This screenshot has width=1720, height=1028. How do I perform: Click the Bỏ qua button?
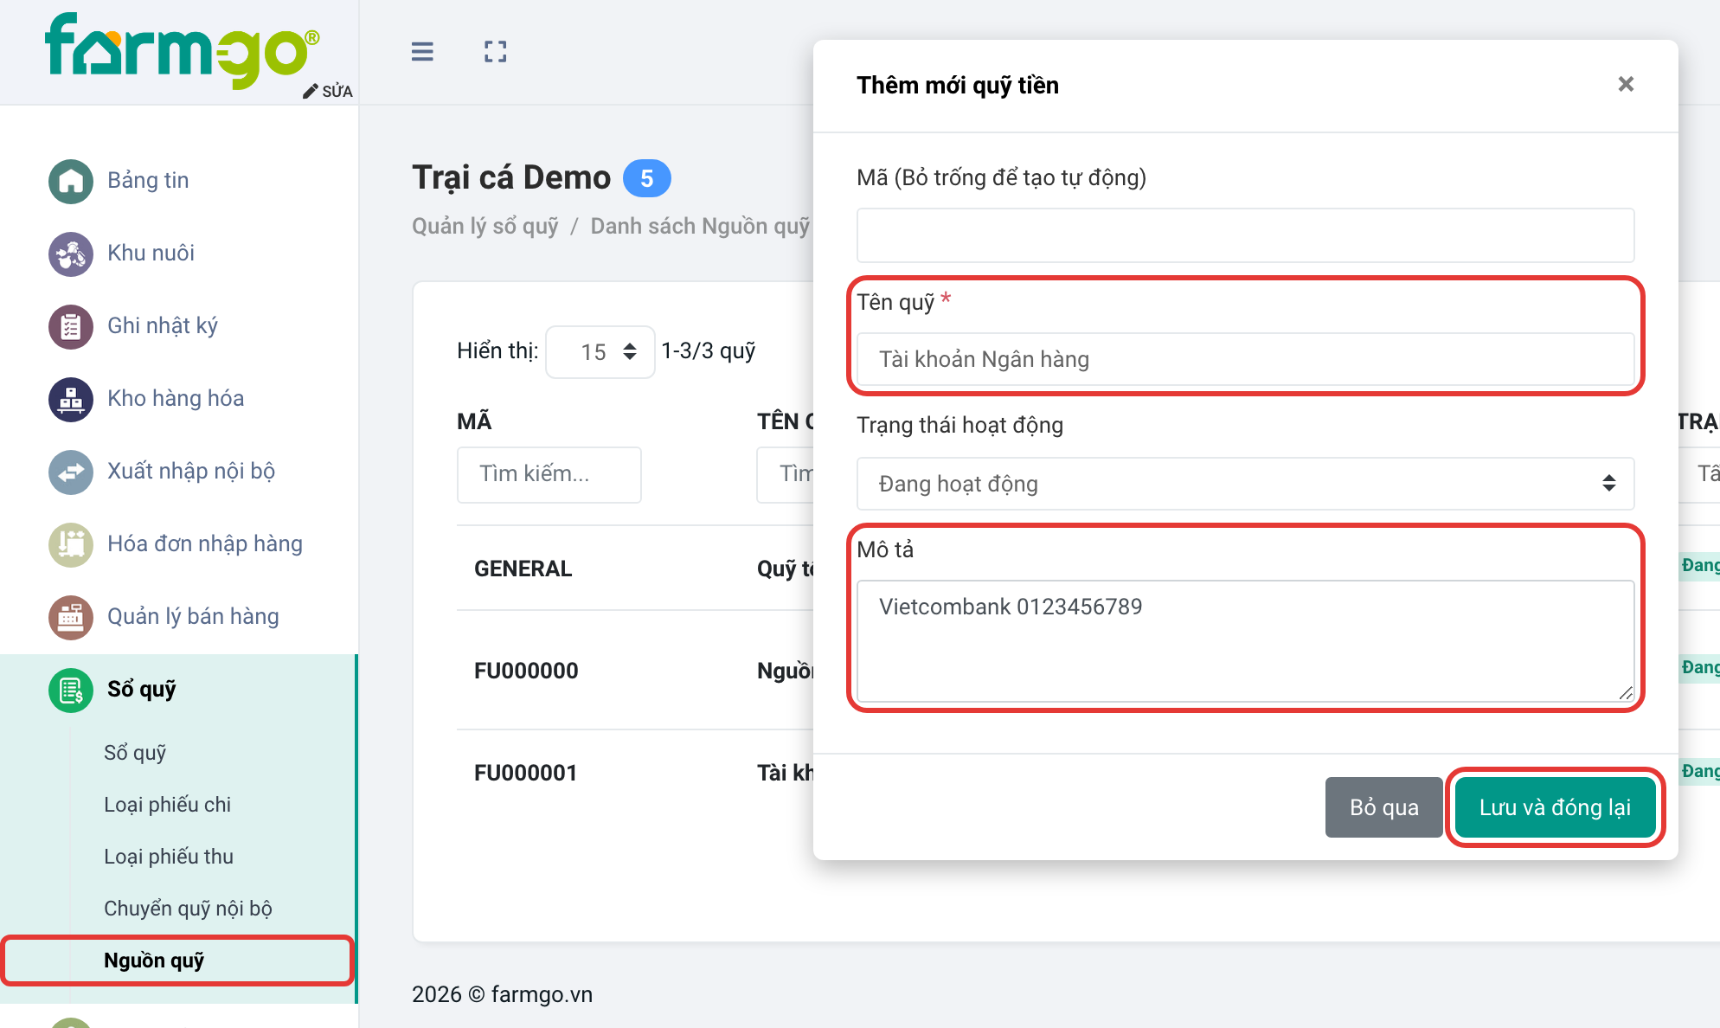pos(1384,807)
